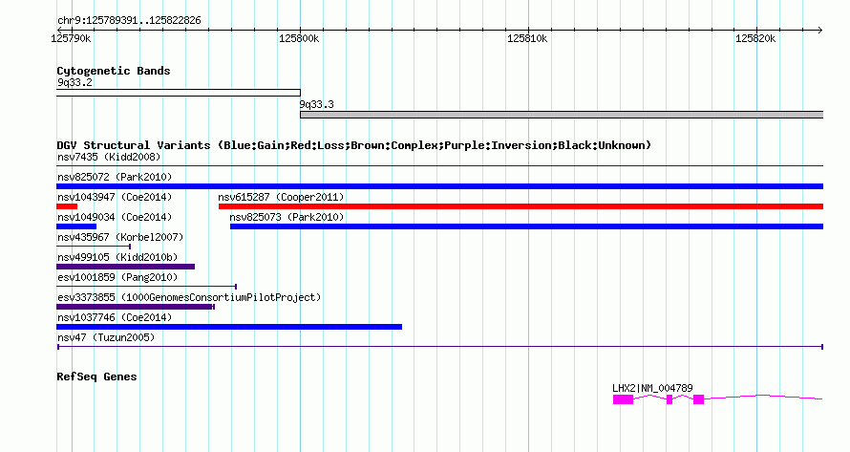Open the nsv1049034 (Coe2014) variant label
The width and height of the screenshot is (850, 452).
point(115,217)
